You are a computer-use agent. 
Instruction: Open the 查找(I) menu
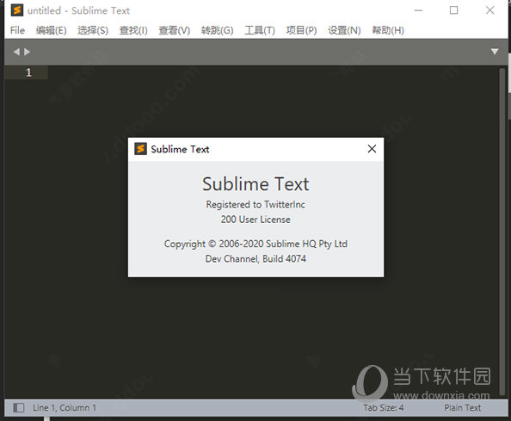pyautogui.click(x=133, y=30)
